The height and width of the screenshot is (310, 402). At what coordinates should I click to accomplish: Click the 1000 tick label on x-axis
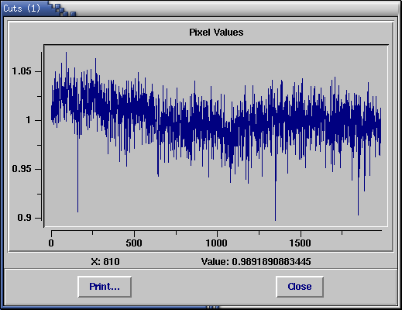click(x=216, y=243)
